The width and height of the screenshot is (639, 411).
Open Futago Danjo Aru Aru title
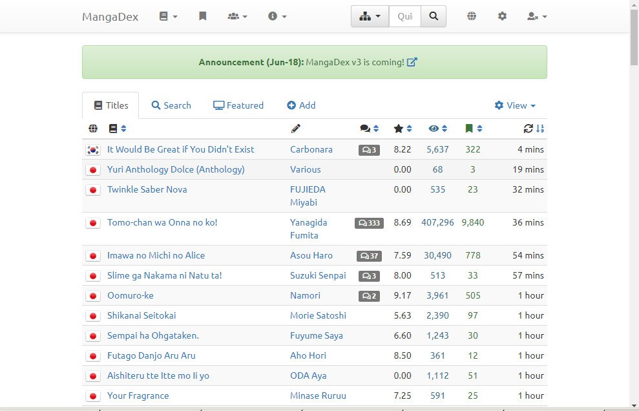[151, 355]
